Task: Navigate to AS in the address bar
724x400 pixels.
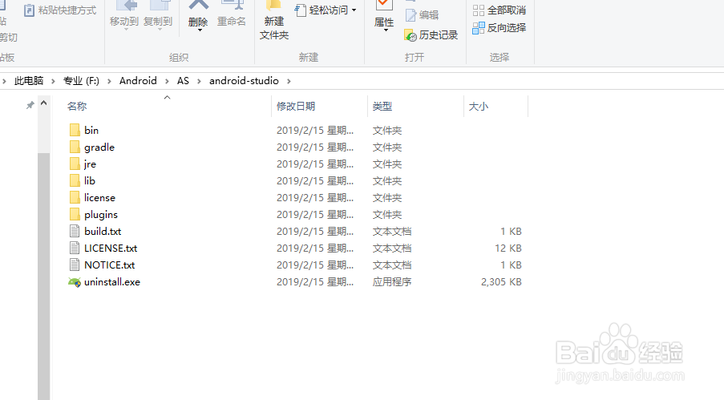Action: 183,81
